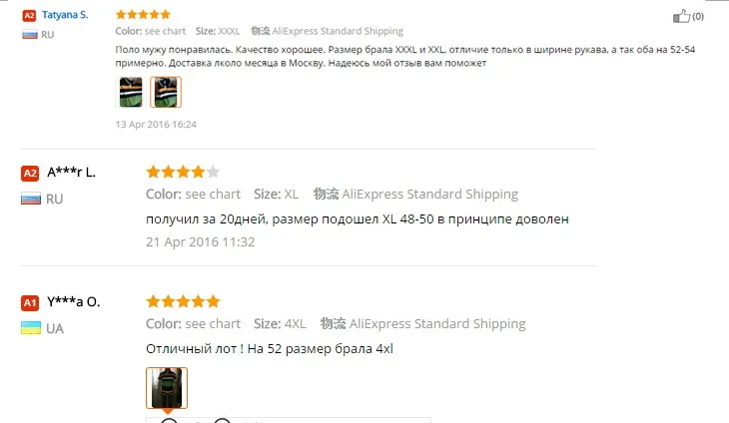Image resolution: width=729 pixels, height=423 pixels.
Task: Click Russian flag under A***r L.
Action: coord(31,199)
